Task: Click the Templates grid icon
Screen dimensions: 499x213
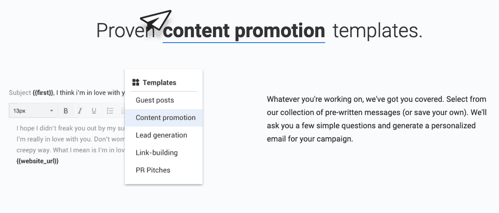Action: pos(136,82)
